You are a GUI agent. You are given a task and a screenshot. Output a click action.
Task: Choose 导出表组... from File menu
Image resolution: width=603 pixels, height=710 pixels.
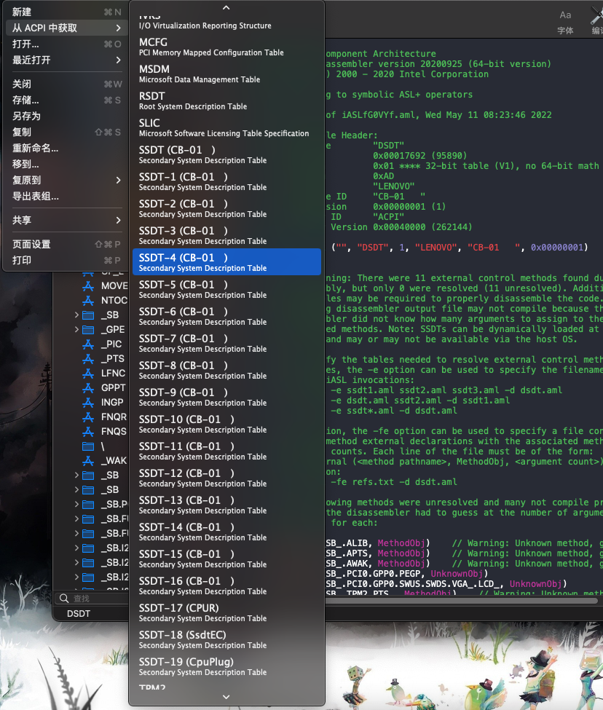click(36, 196)
